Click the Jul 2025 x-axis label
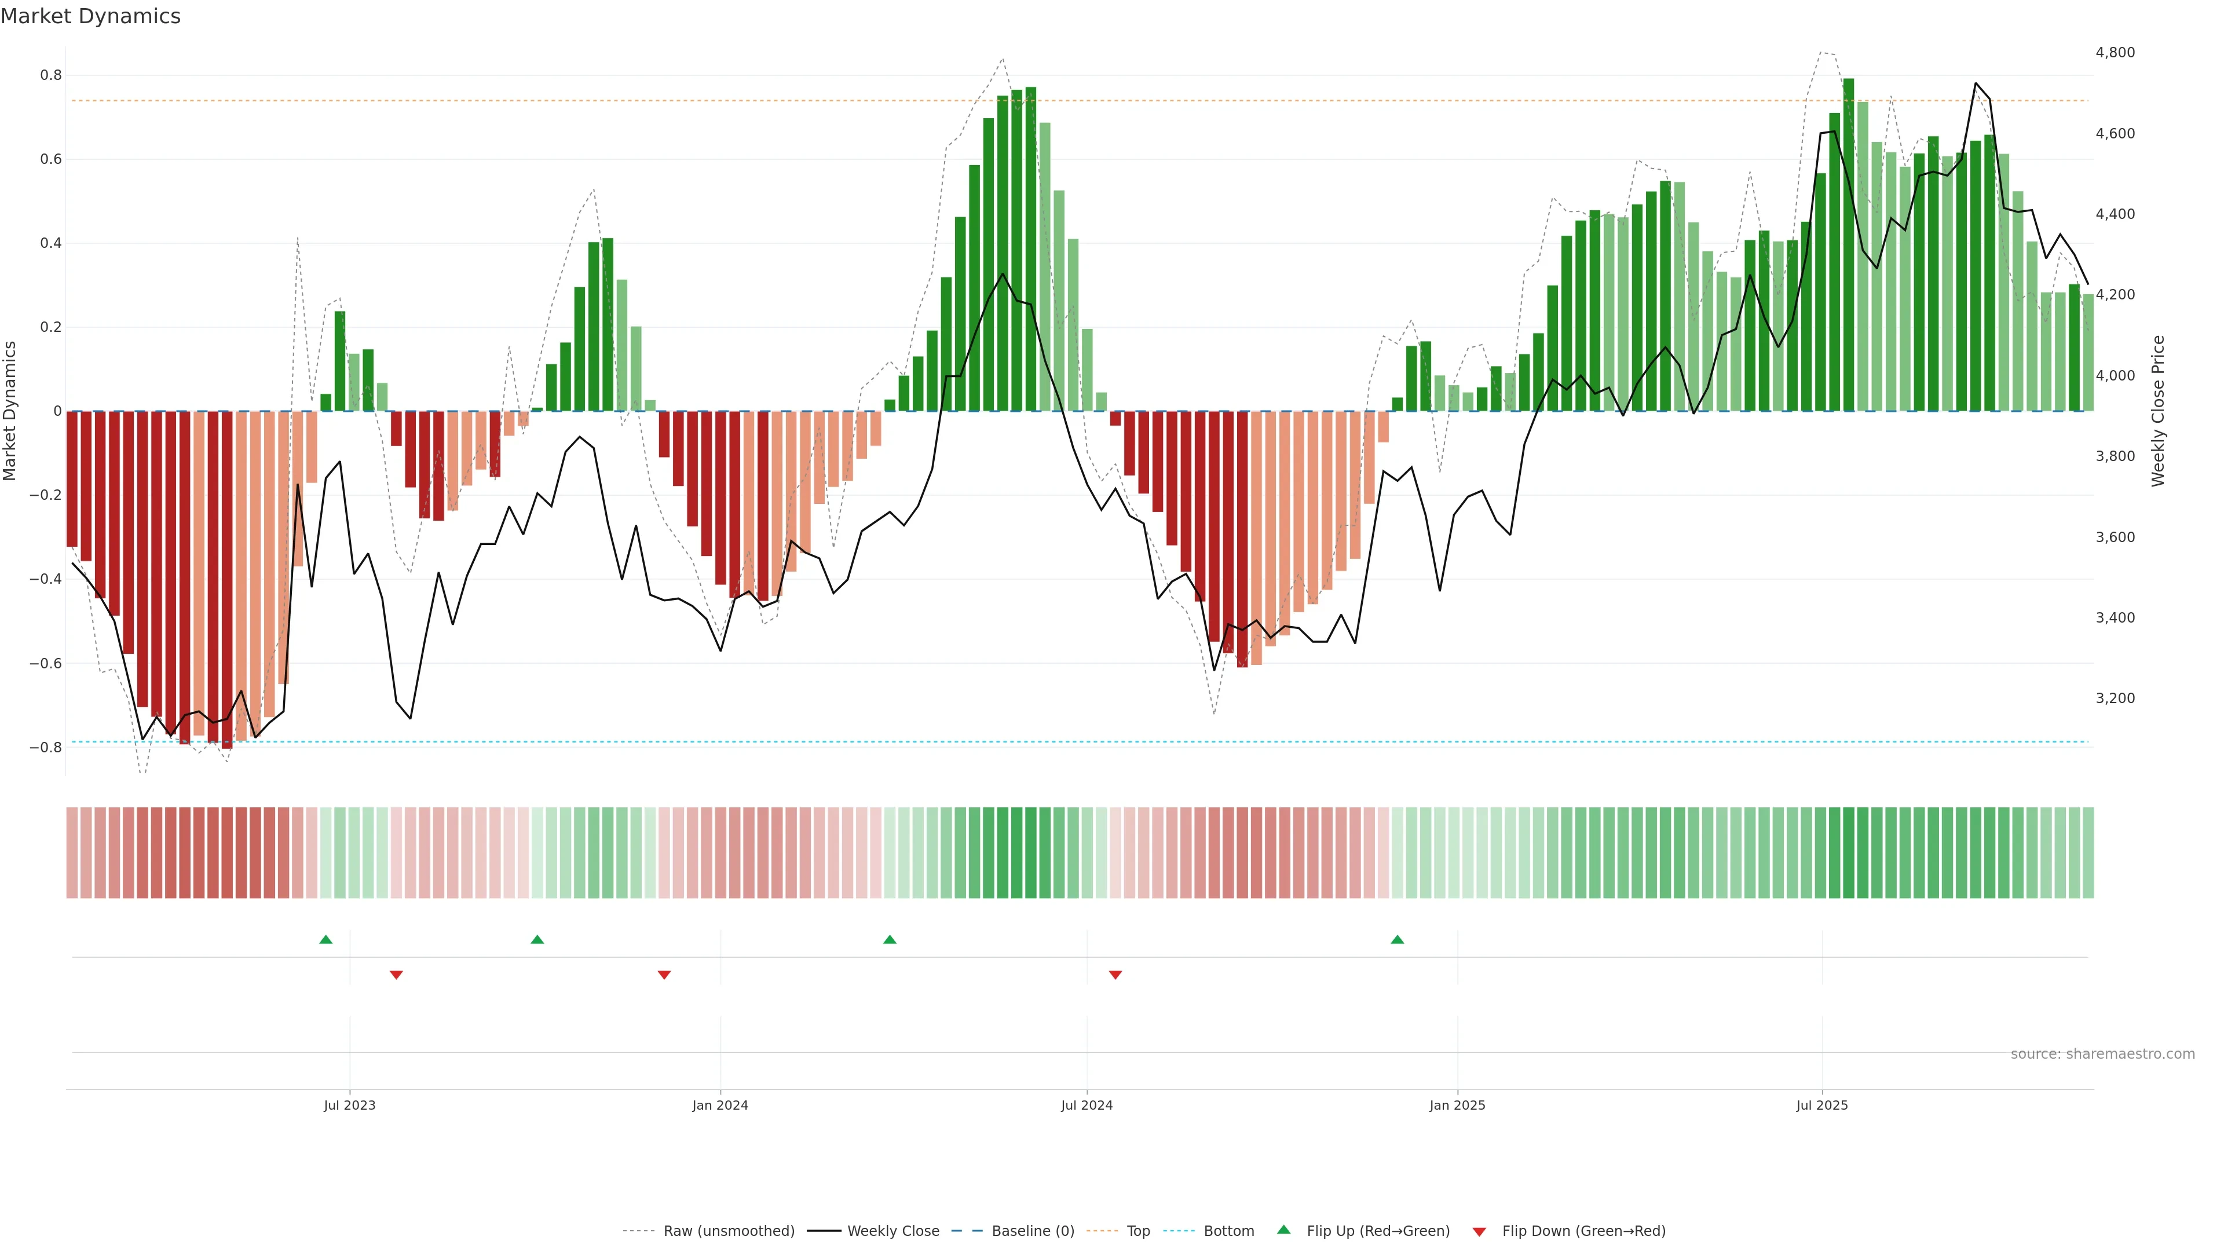The width and height of the screenshot is (2224, 1251). point(1821,1105)
